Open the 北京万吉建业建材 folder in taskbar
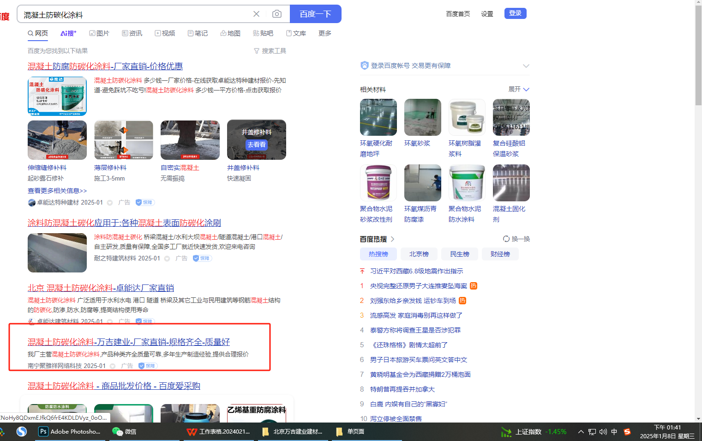 point(293,432)
